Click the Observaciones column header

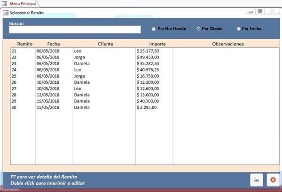[227, 44]
